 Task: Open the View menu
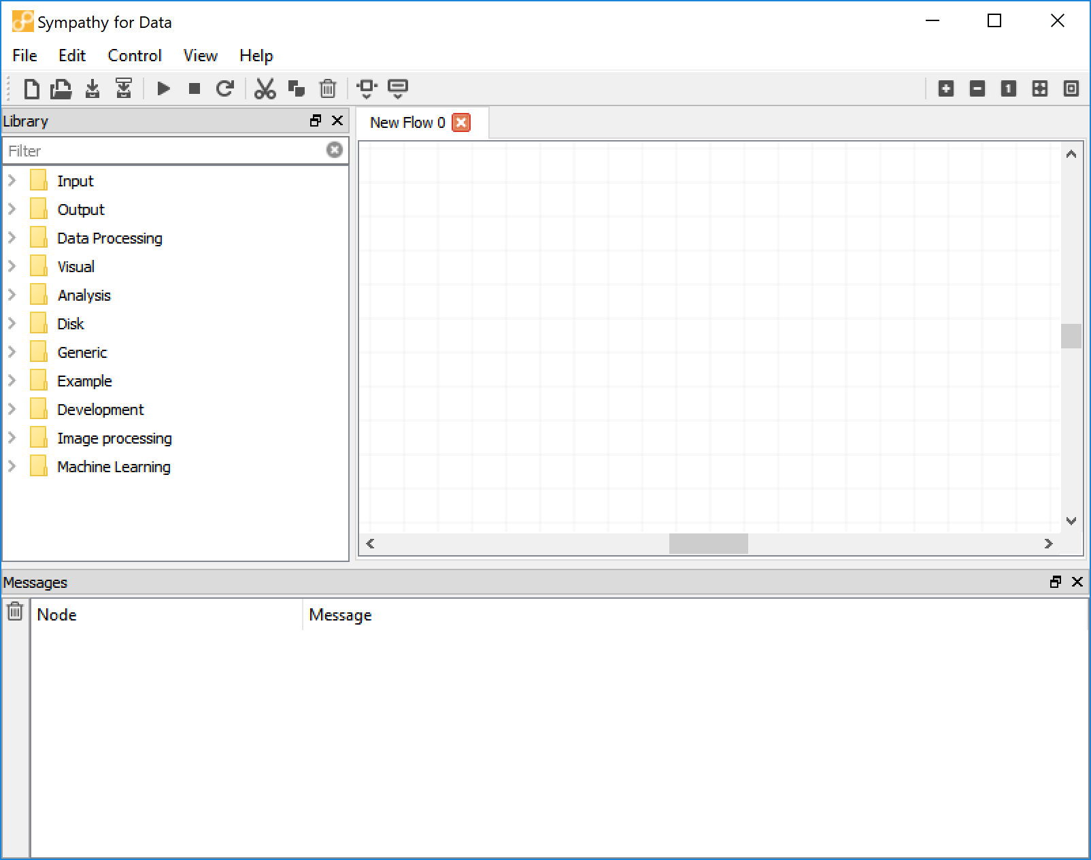coord(201,56)
